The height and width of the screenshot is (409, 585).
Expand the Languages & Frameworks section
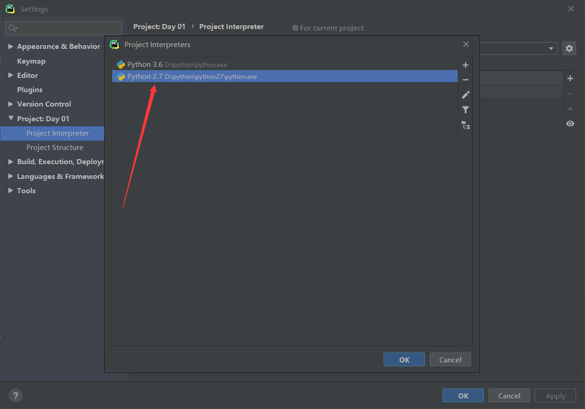[11, 176]
